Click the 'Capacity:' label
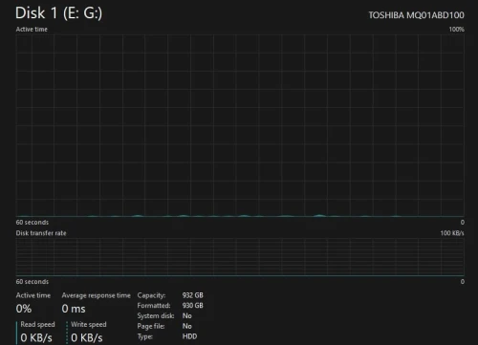This screenshot has width=478, height=345. pyautogui.click(x=151, y=295)
